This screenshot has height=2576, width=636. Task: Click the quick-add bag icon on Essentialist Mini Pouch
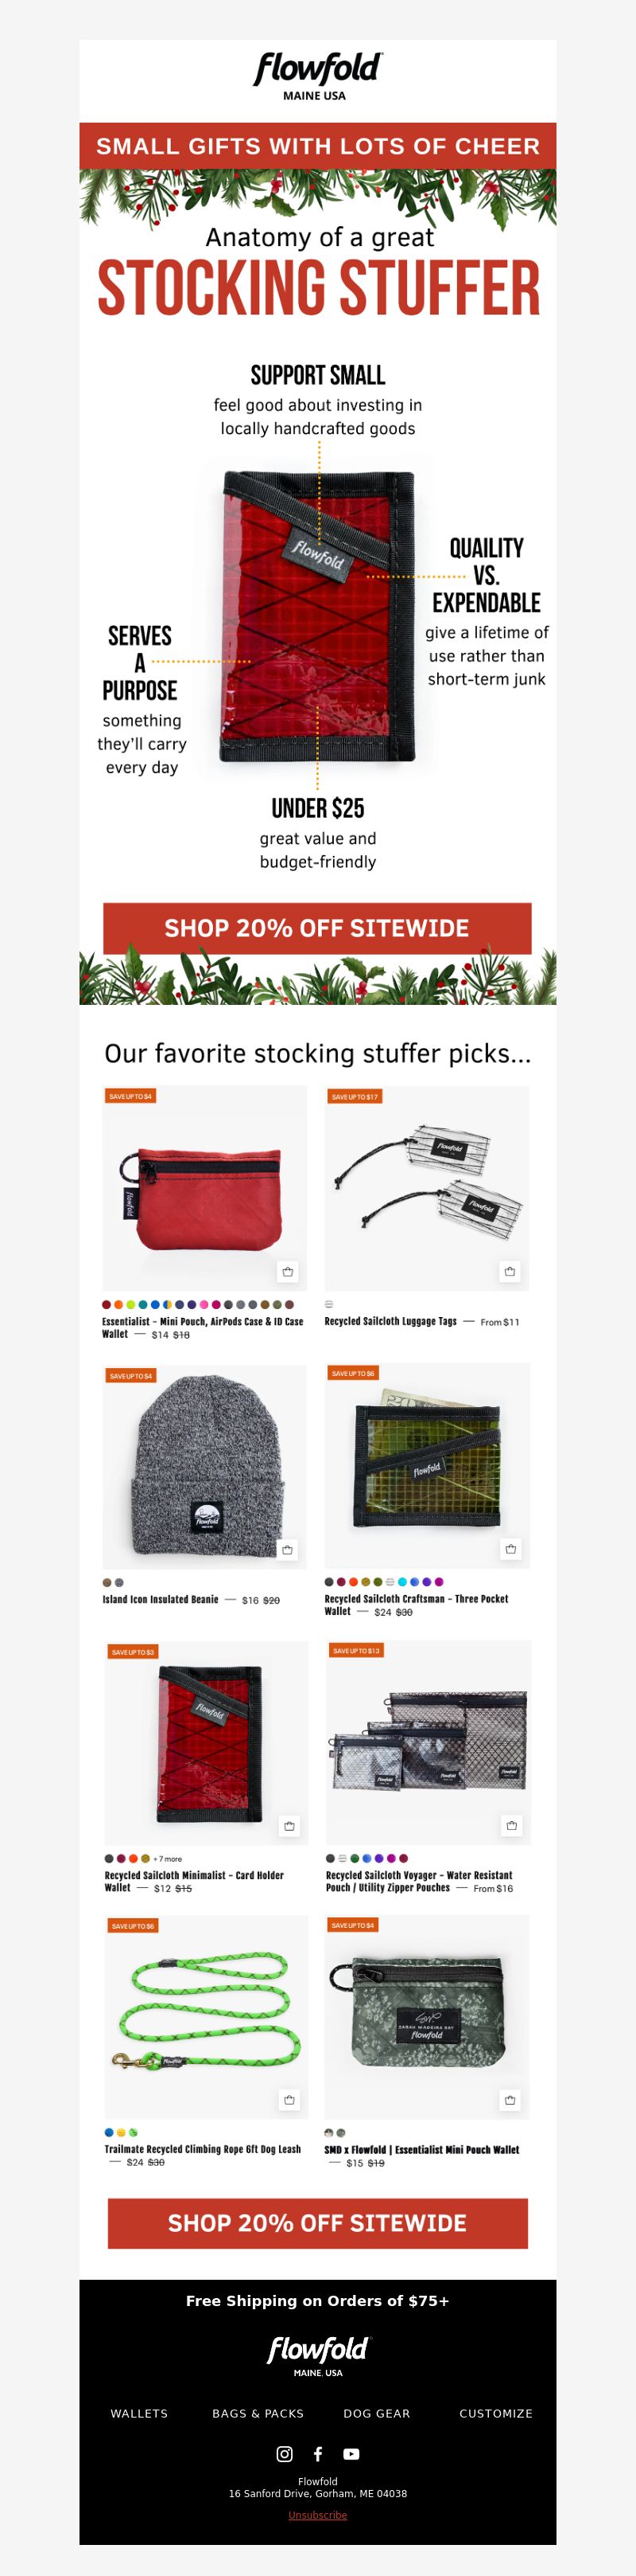point(288,1272)
